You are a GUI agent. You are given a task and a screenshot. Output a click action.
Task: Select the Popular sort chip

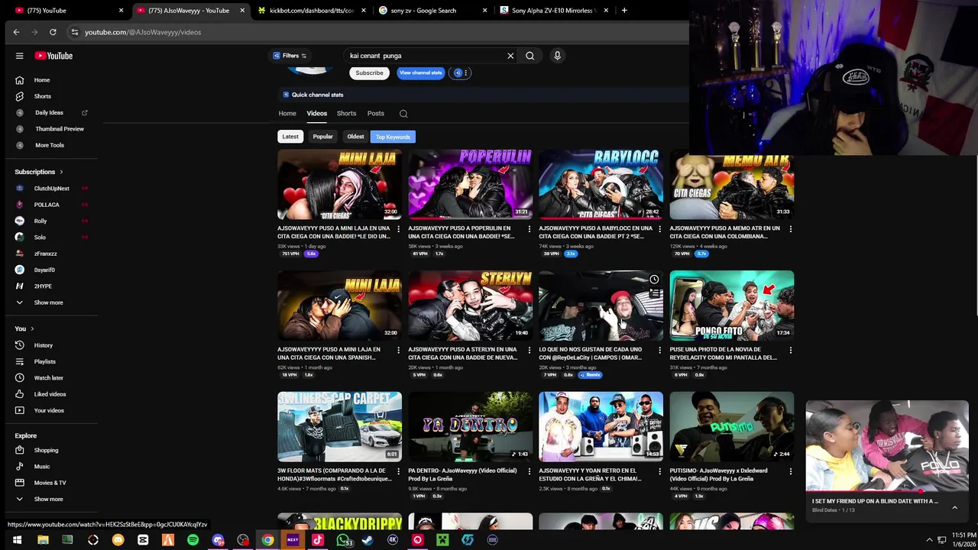click(322, 137)
